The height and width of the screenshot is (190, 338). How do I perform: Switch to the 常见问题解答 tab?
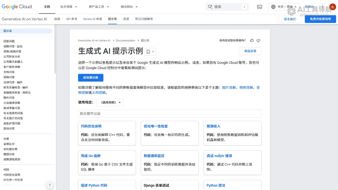[144, 19]
